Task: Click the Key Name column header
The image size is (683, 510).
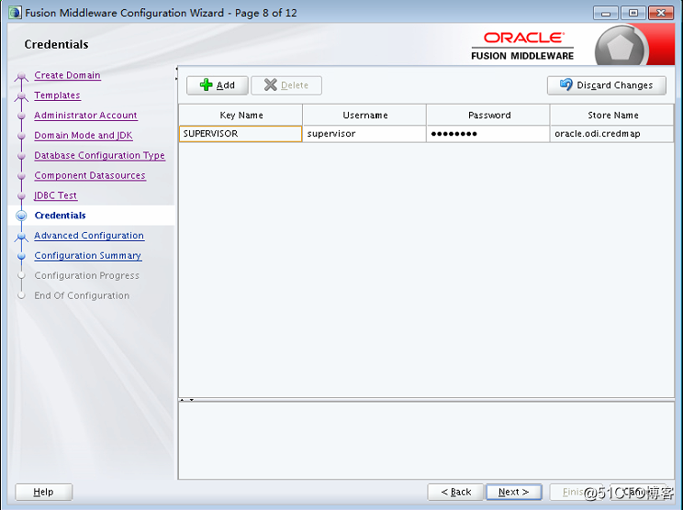Action: click(x=241, y=115)
